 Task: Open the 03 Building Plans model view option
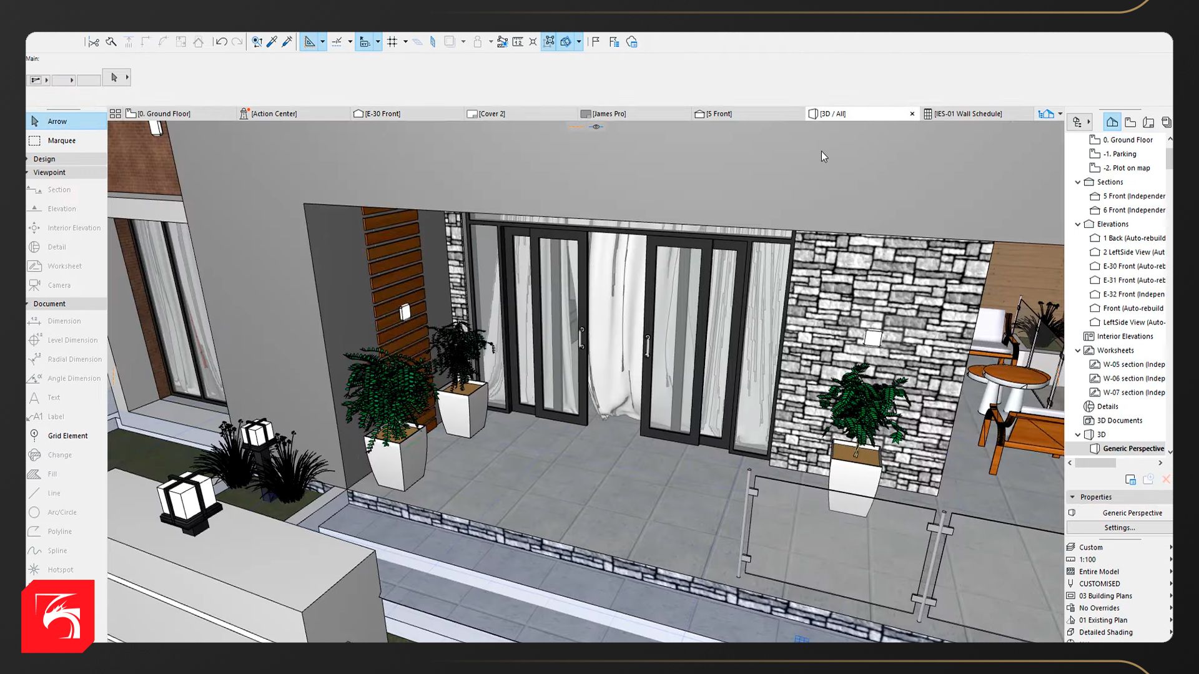pos(1119,596)
